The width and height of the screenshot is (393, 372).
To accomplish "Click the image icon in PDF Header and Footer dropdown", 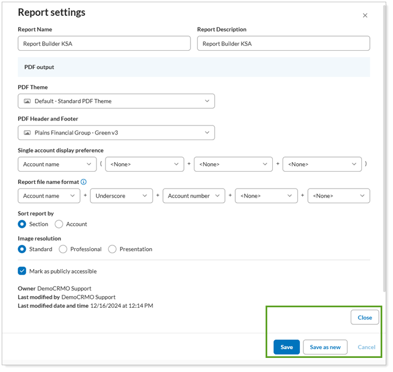I will (27, 133).
